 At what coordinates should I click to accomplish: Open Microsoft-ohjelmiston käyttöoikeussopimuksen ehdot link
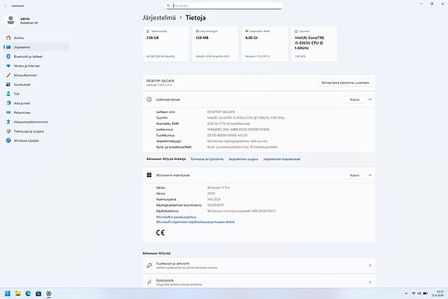(x=196, y=222)
